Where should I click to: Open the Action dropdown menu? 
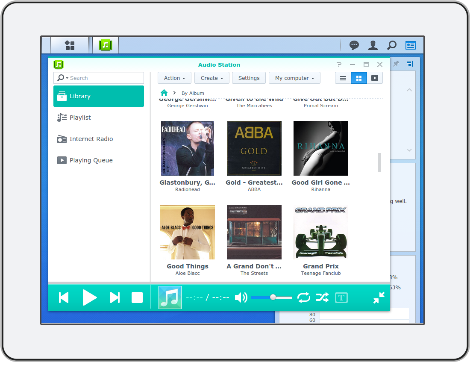[174, 78]
